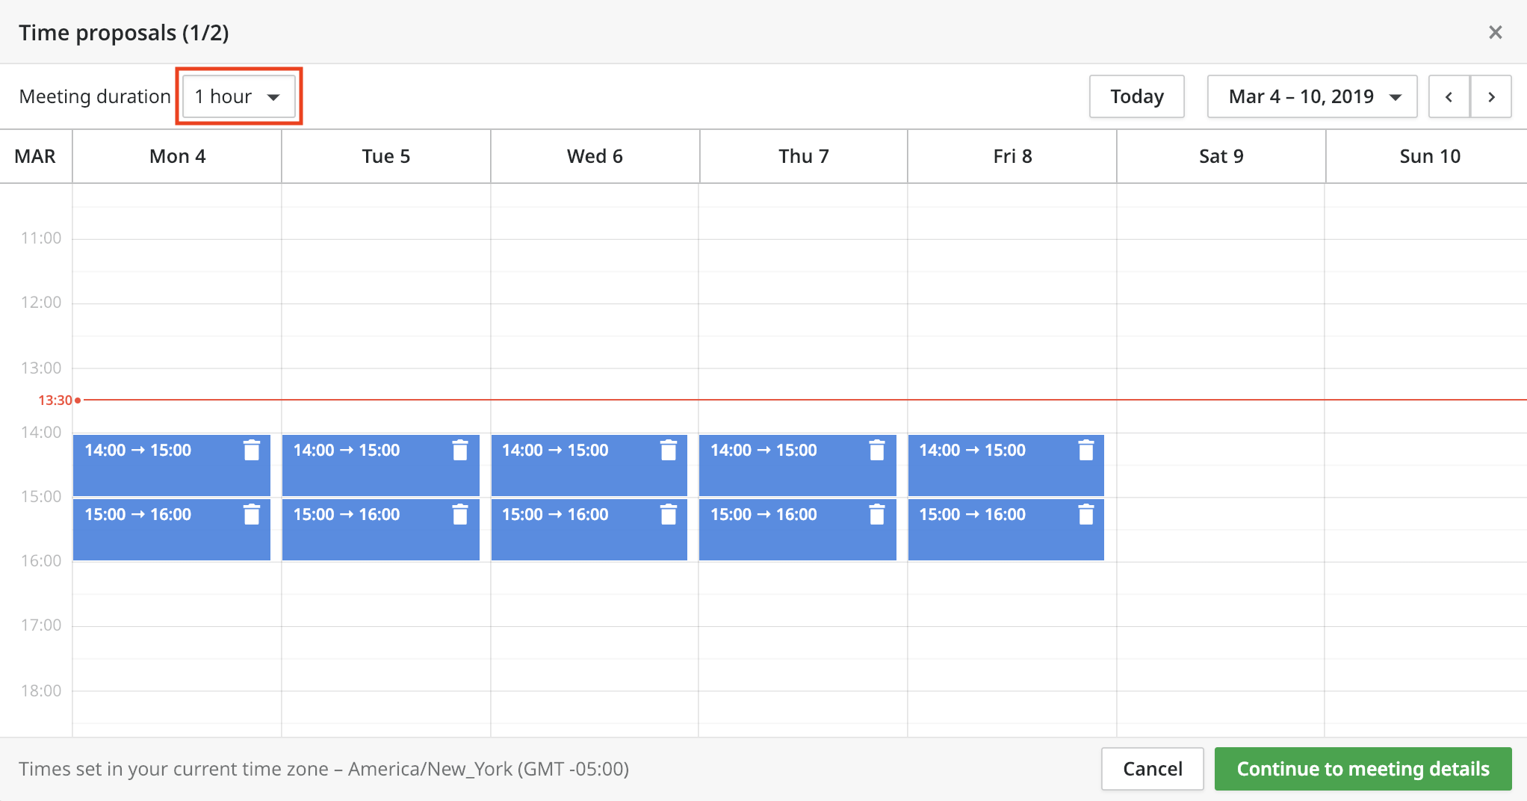Select the Sun 10 column header
1527x801 pixels.
[x=1429, y=156]
